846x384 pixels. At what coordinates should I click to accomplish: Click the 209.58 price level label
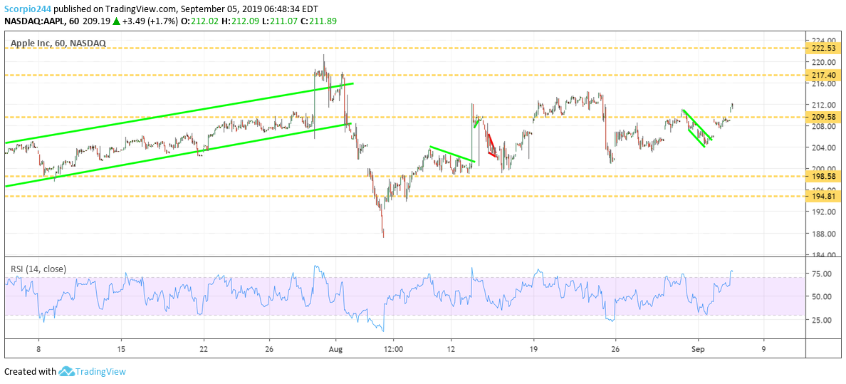point(825,116)
